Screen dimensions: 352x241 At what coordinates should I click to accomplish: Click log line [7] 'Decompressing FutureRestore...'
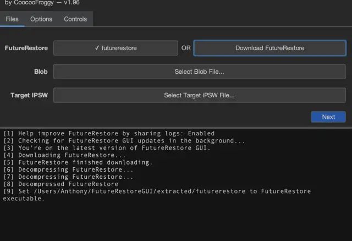coord(68,177)
